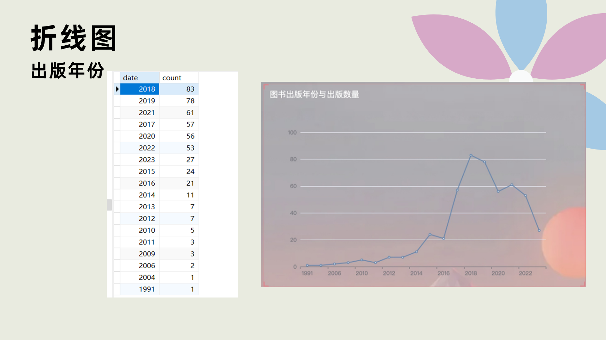606x340 pixels.
Task: Click the y-axis label 40
Action: pyautogui.click(x=294, y=213)
